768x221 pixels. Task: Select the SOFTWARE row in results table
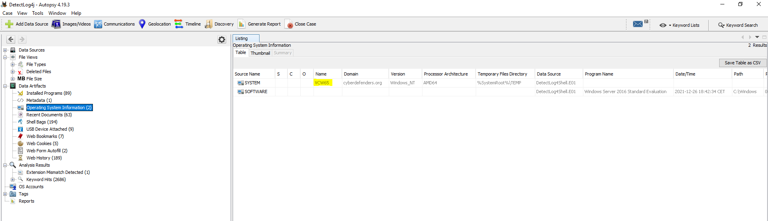tap(256, 92)
